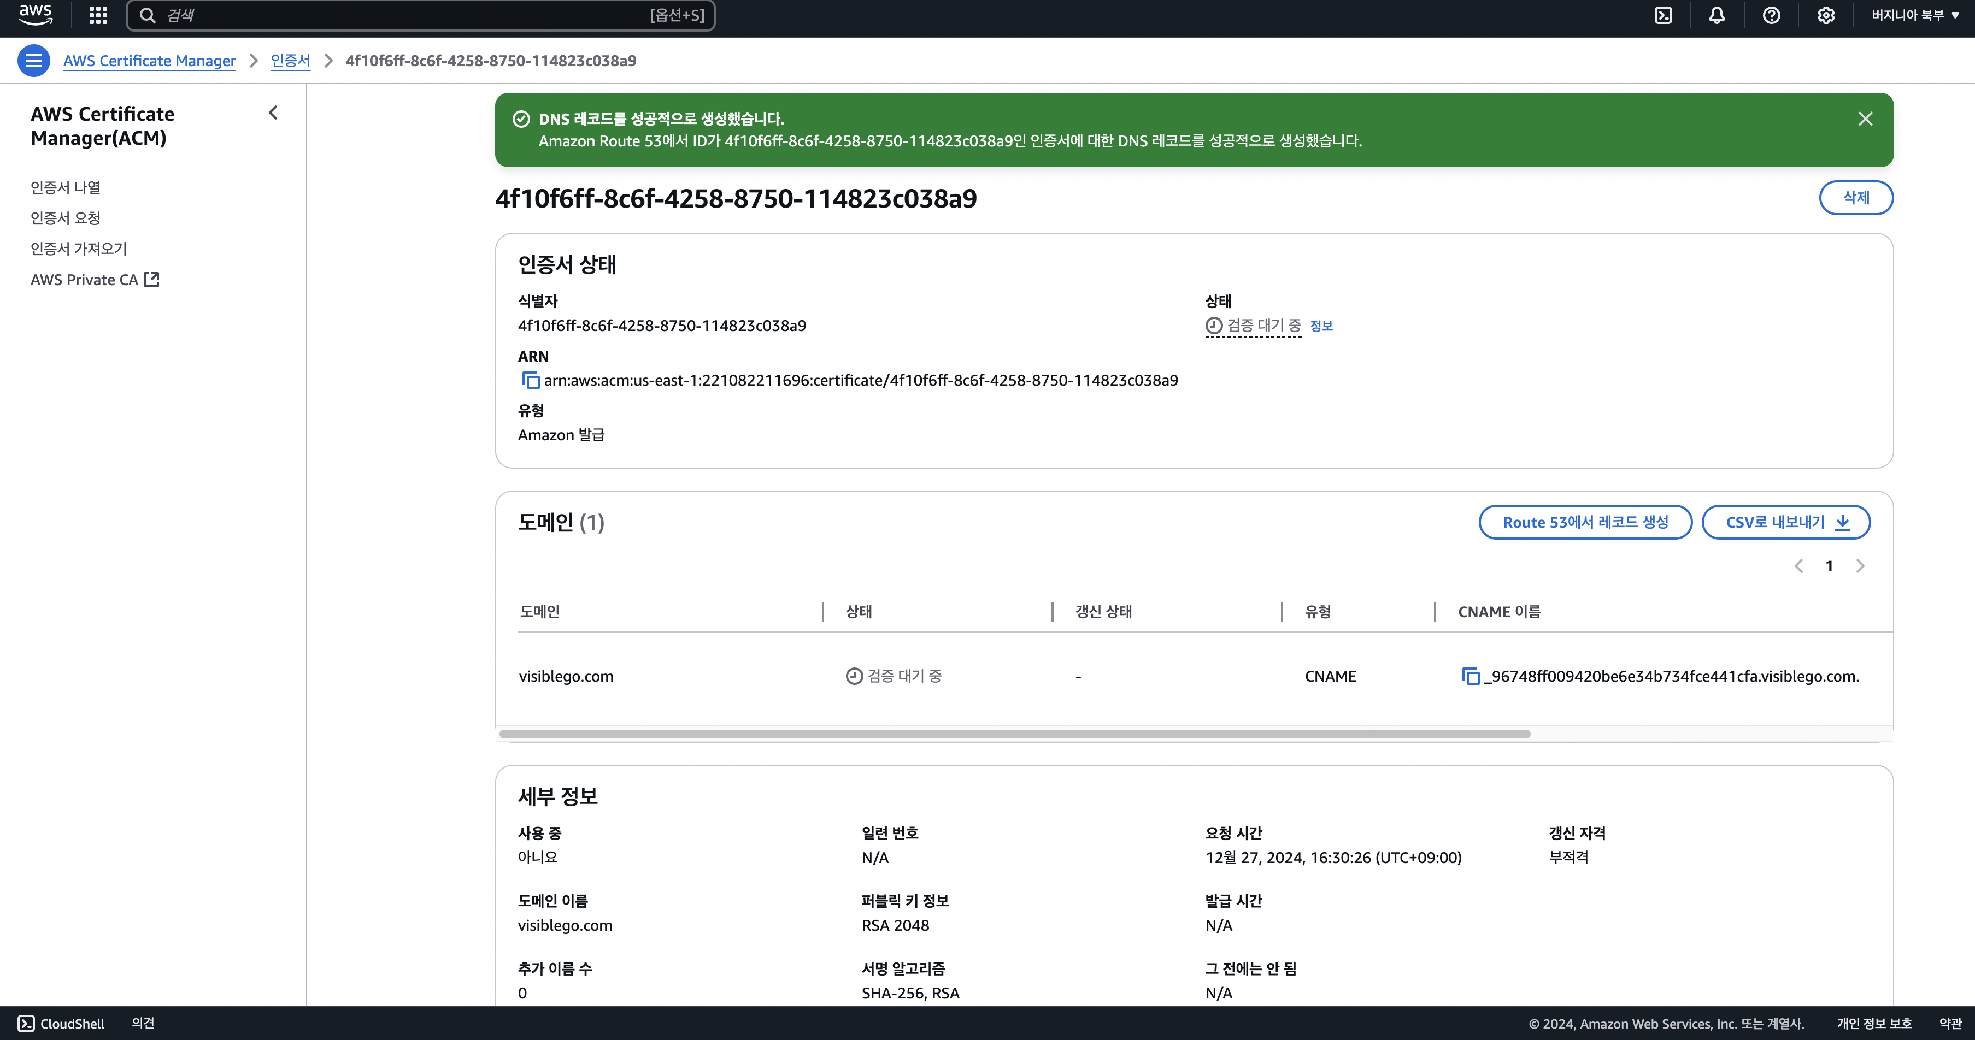Click 개인 정보 보호 footer link

(x=1874, y=1023)
